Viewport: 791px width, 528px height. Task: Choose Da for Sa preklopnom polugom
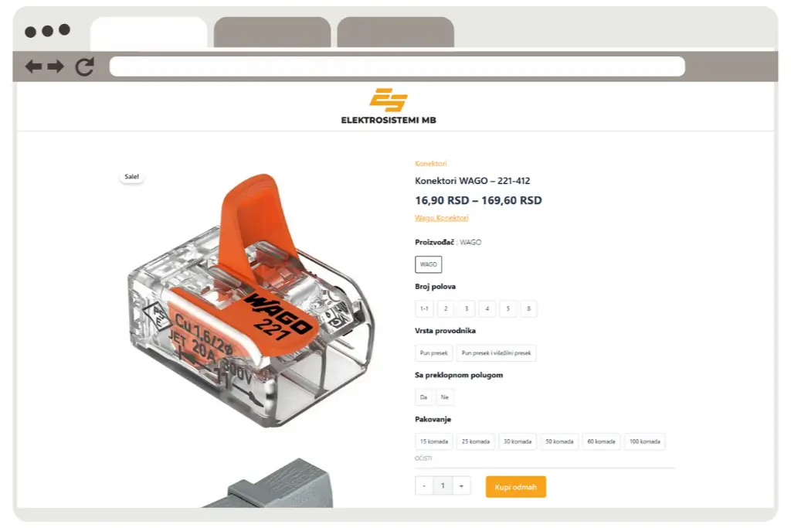[424, 397]
